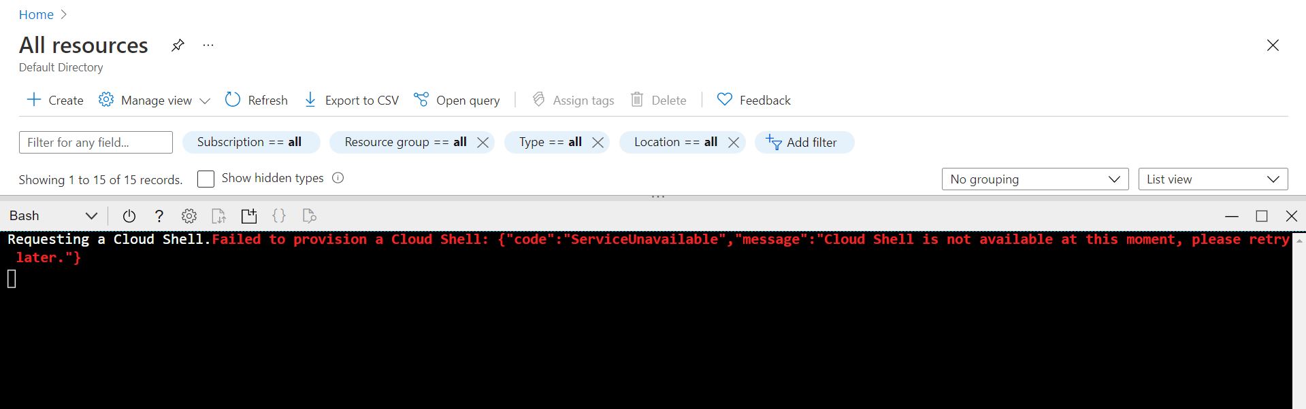Open the Subscription == all filter
The width and height of the screenshot is (1306, 409).
251,142
